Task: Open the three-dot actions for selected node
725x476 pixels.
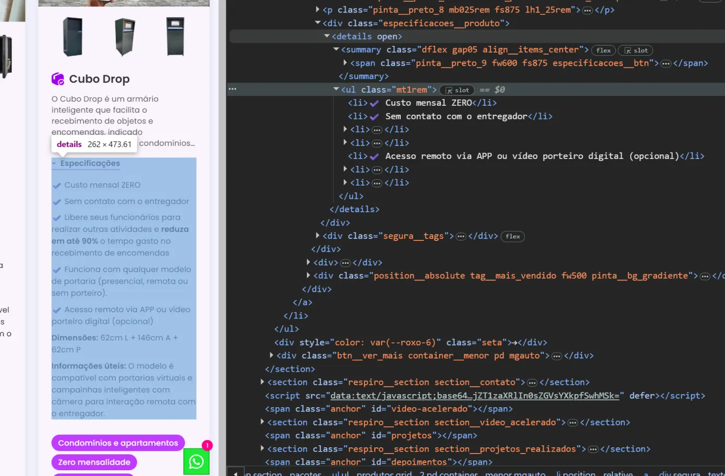Action: coord(232,89)
